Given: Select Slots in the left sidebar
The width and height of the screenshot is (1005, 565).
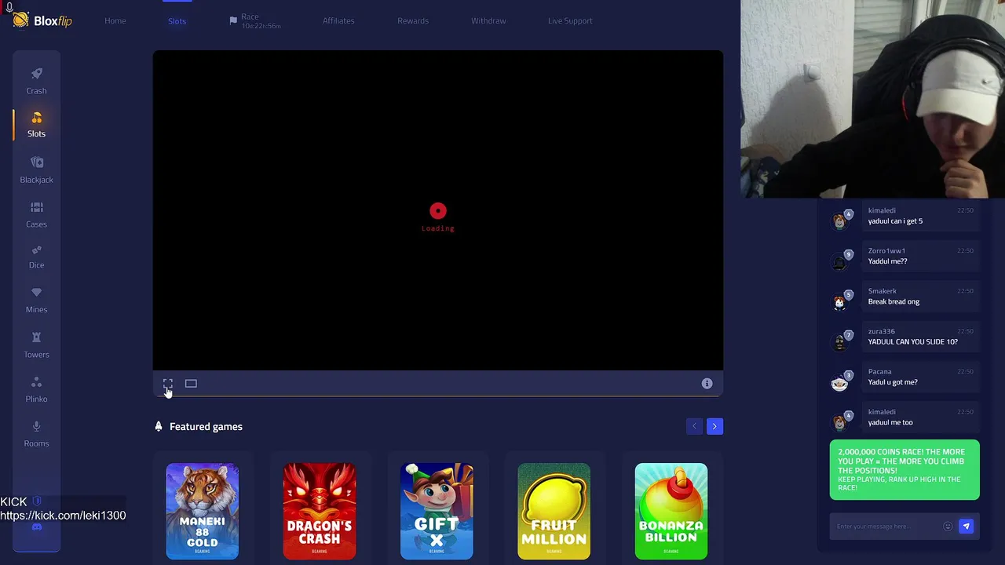Looking at the screenshot, I should pyautogui.click(x=36, y=125).
